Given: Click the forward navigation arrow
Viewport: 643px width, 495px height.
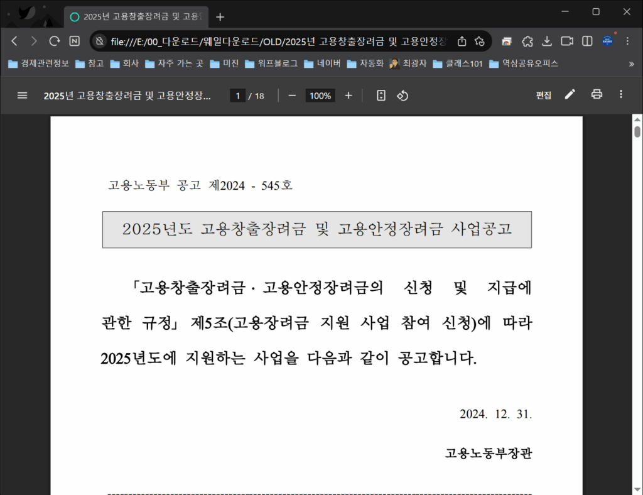Looking at the screenshot, I should pyautogui.click(x=34, y=41).
